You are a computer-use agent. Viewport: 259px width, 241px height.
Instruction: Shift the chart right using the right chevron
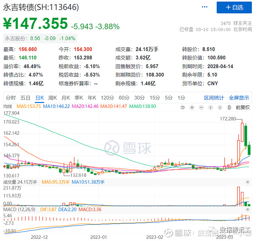[220, 108]
